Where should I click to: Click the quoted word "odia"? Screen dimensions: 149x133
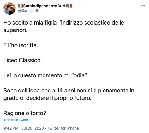tap(79, 75)
